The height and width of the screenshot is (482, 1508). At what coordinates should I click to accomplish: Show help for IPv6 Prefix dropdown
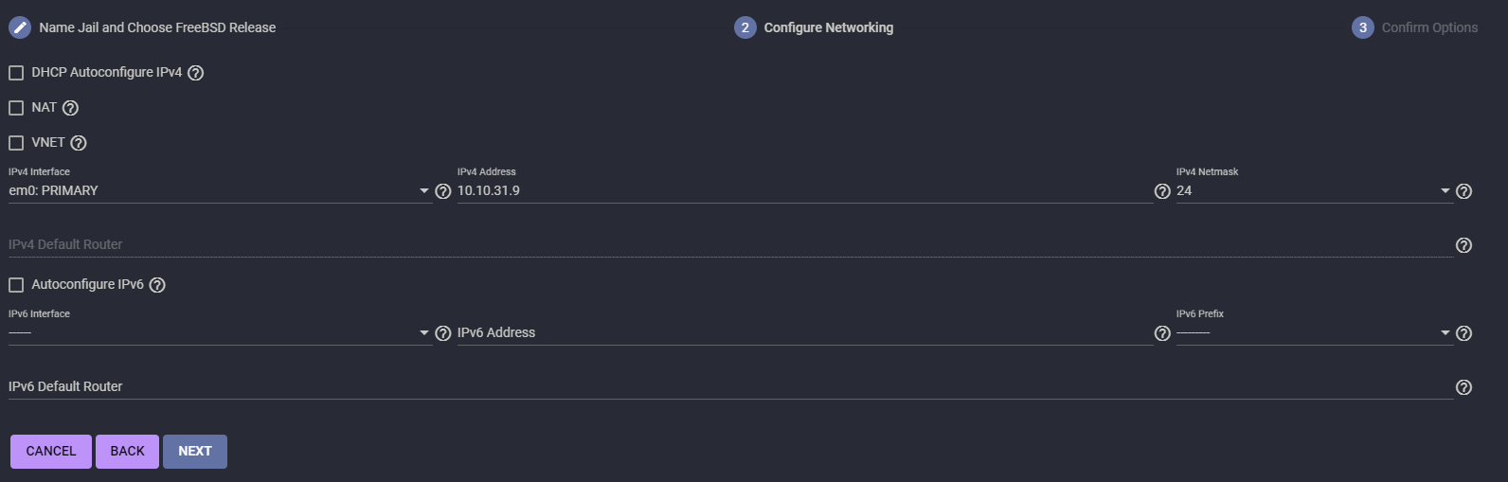tap(1463, 333)
